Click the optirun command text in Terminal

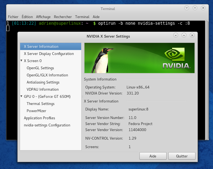(x=144, y=23)
